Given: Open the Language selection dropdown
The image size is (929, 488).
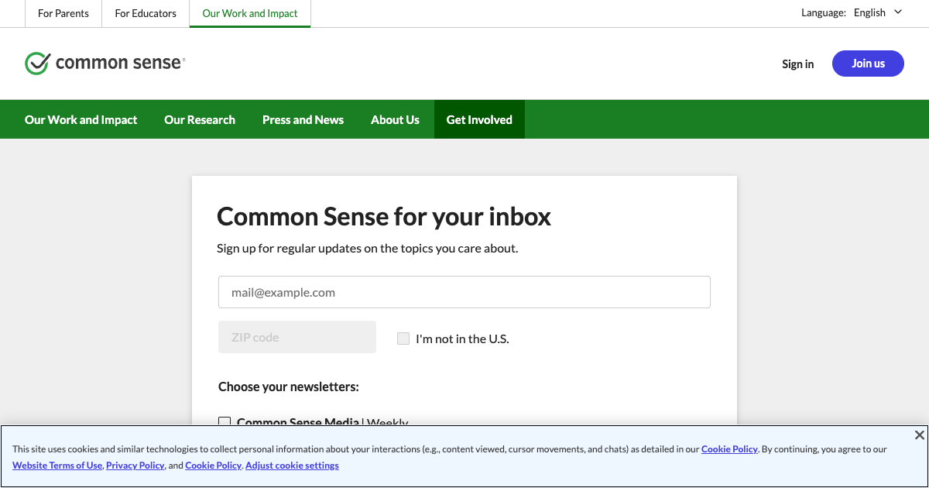Looking at the screenshot, I should (869, 12).
